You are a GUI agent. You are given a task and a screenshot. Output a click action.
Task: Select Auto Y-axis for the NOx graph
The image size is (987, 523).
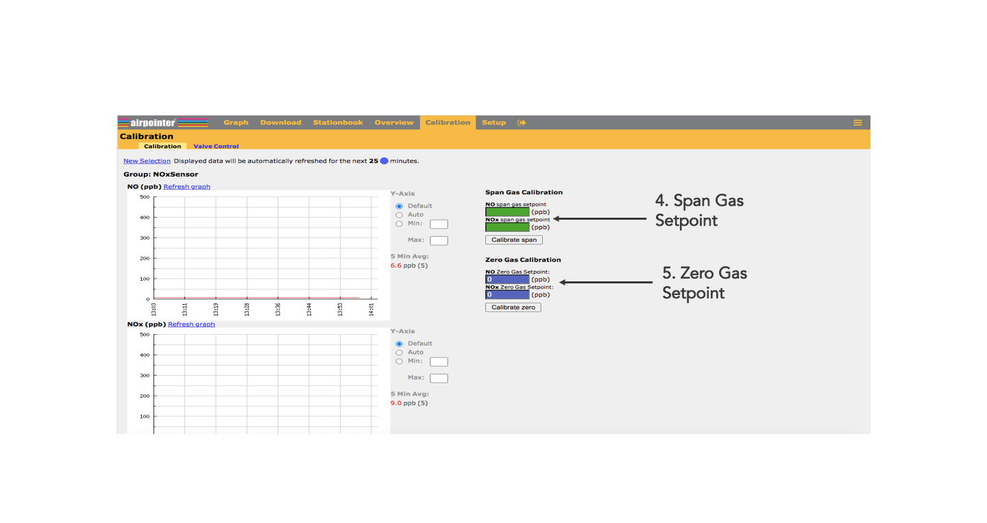click(399, 353)
